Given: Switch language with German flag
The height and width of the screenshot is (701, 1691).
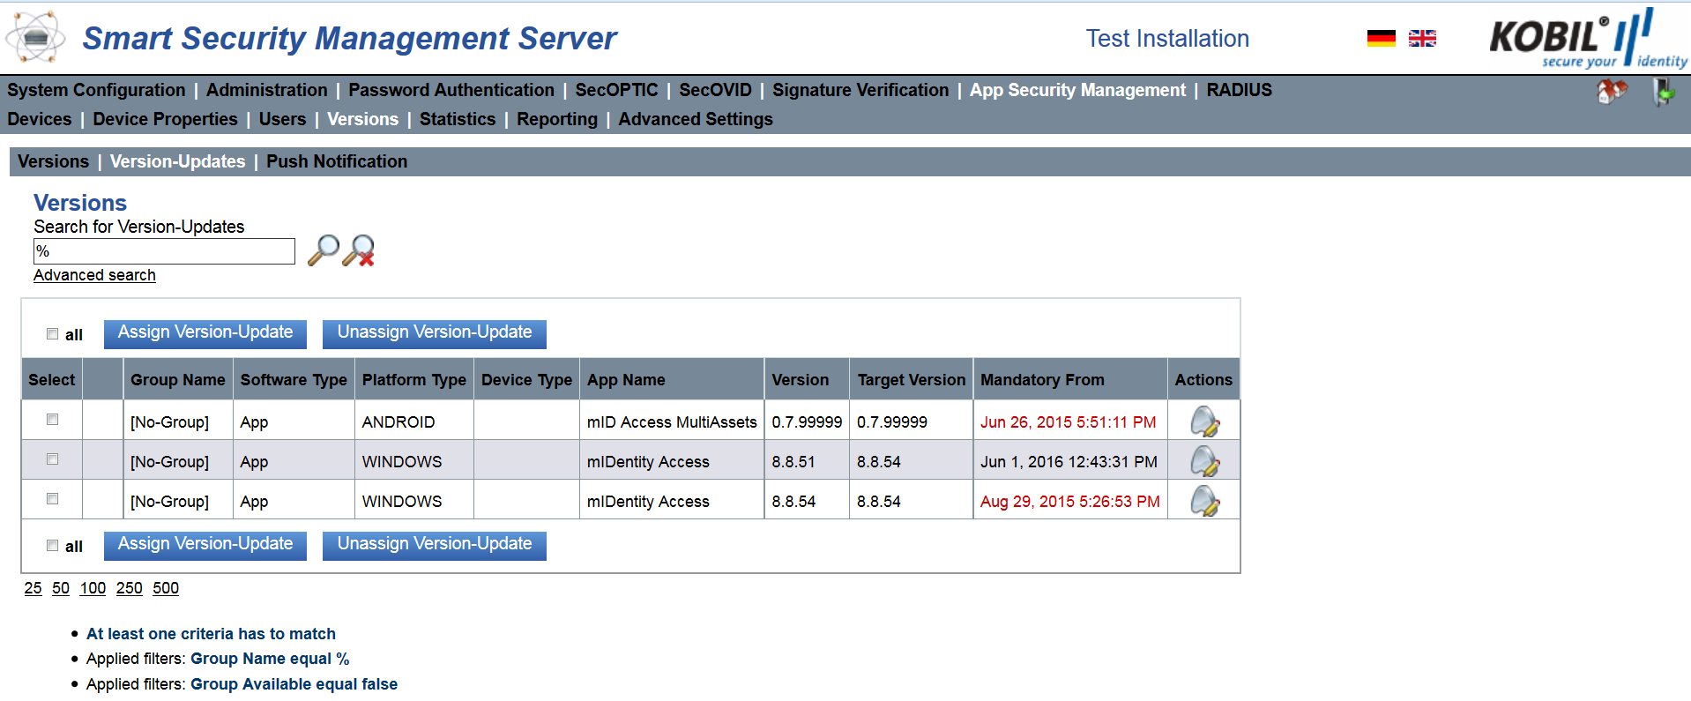Looking at the screenshot, I should (x=1382, y=38).
